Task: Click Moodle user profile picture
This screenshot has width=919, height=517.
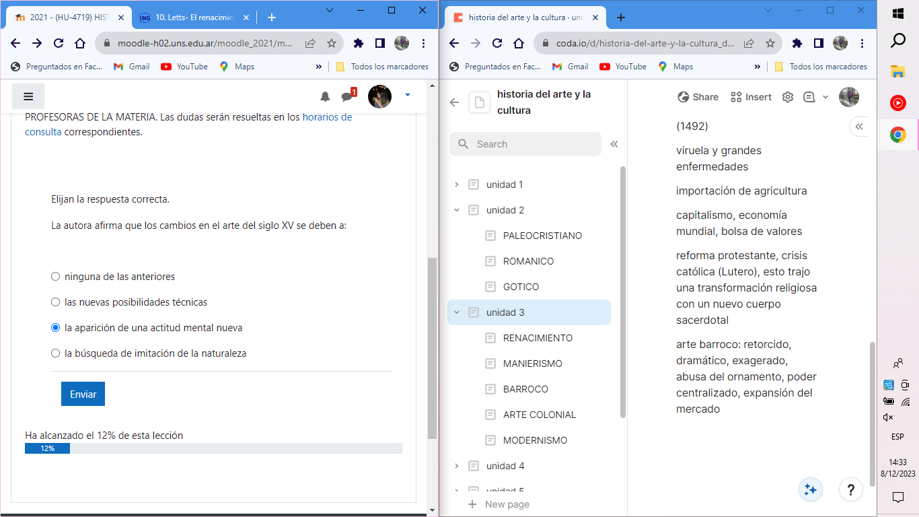Action: click(379, 96)
